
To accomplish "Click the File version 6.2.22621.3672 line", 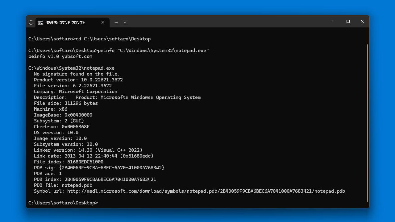I will (x=73, y=86).
